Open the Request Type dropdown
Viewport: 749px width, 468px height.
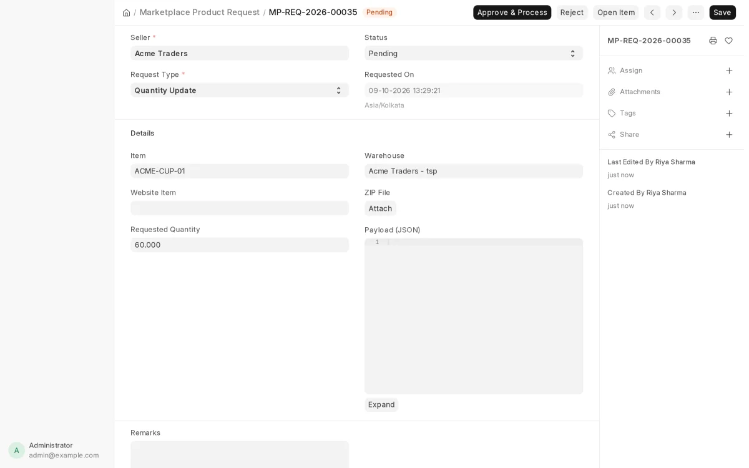click(x=240, y=90)
